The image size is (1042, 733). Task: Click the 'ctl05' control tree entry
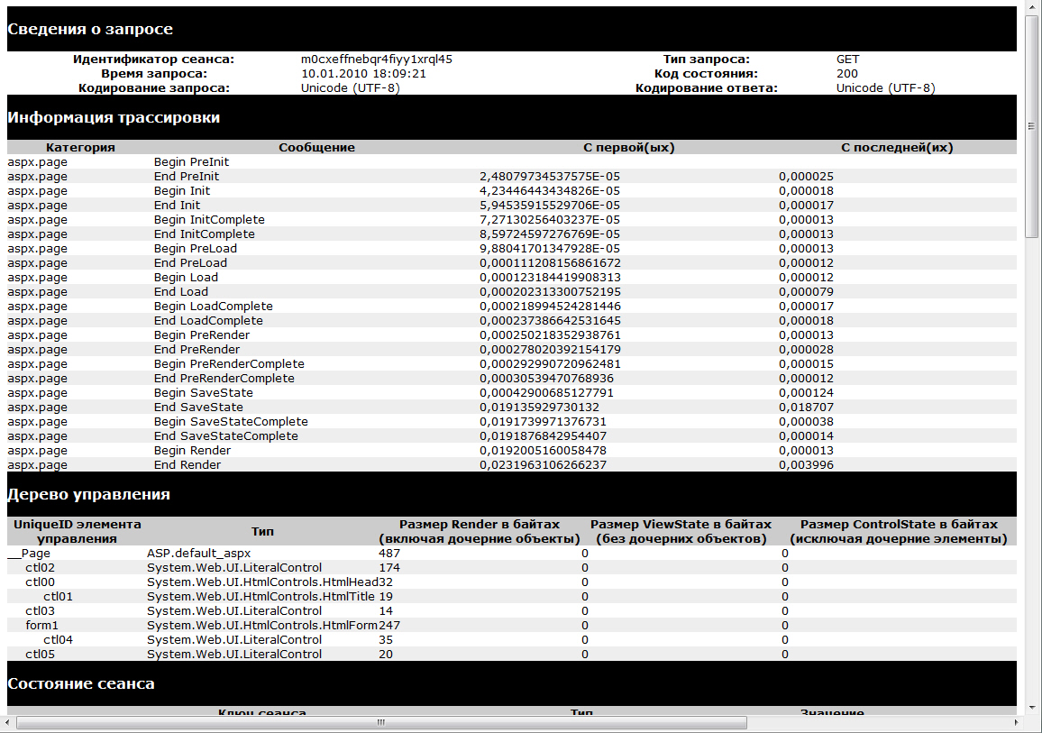point(41,655)
